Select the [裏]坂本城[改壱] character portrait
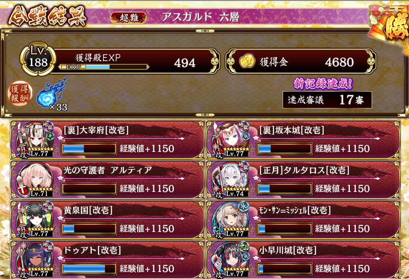 click(x=231, y=140)
